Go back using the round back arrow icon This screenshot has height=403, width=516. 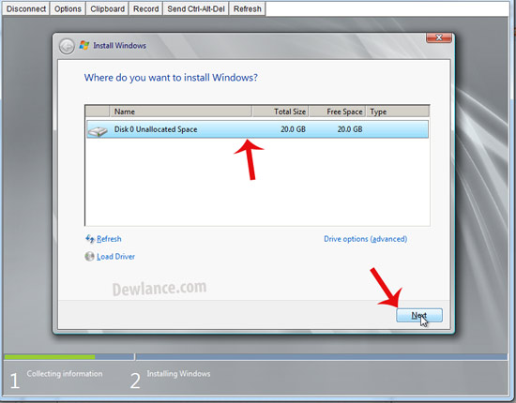67,47
